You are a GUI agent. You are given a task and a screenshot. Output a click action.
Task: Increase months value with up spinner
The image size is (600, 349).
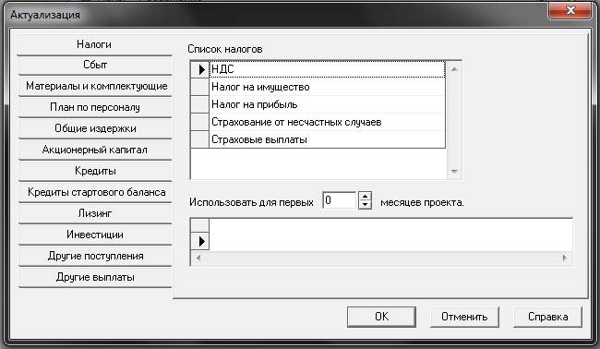tap(365, 197)
